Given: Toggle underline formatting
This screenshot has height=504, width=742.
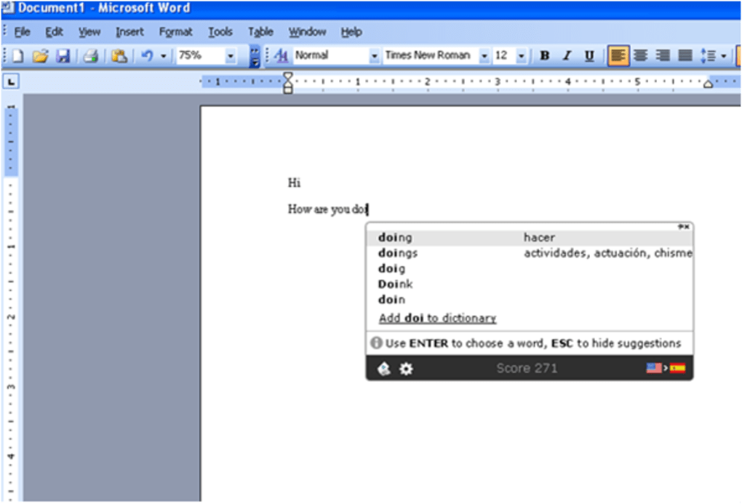Looking at the screenshot, I should 589,56.
